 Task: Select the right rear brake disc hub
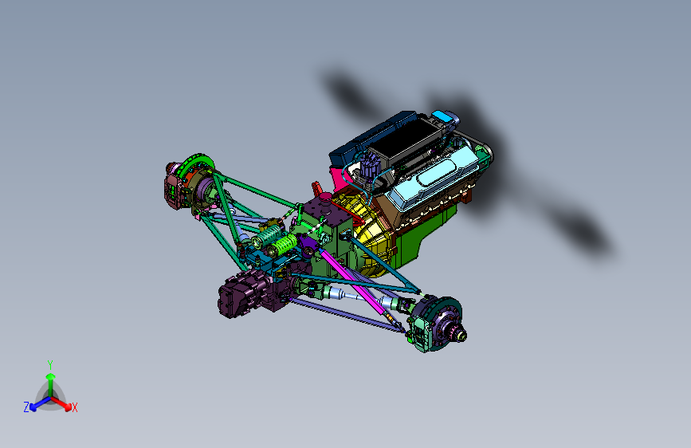[x=445, y=324]
